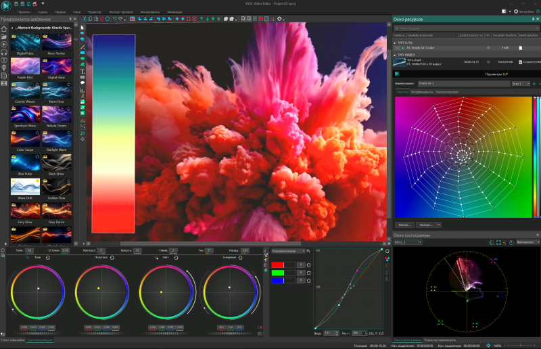
Task: Select the Purple Mist template thumbnail
Action: point(25,66)
